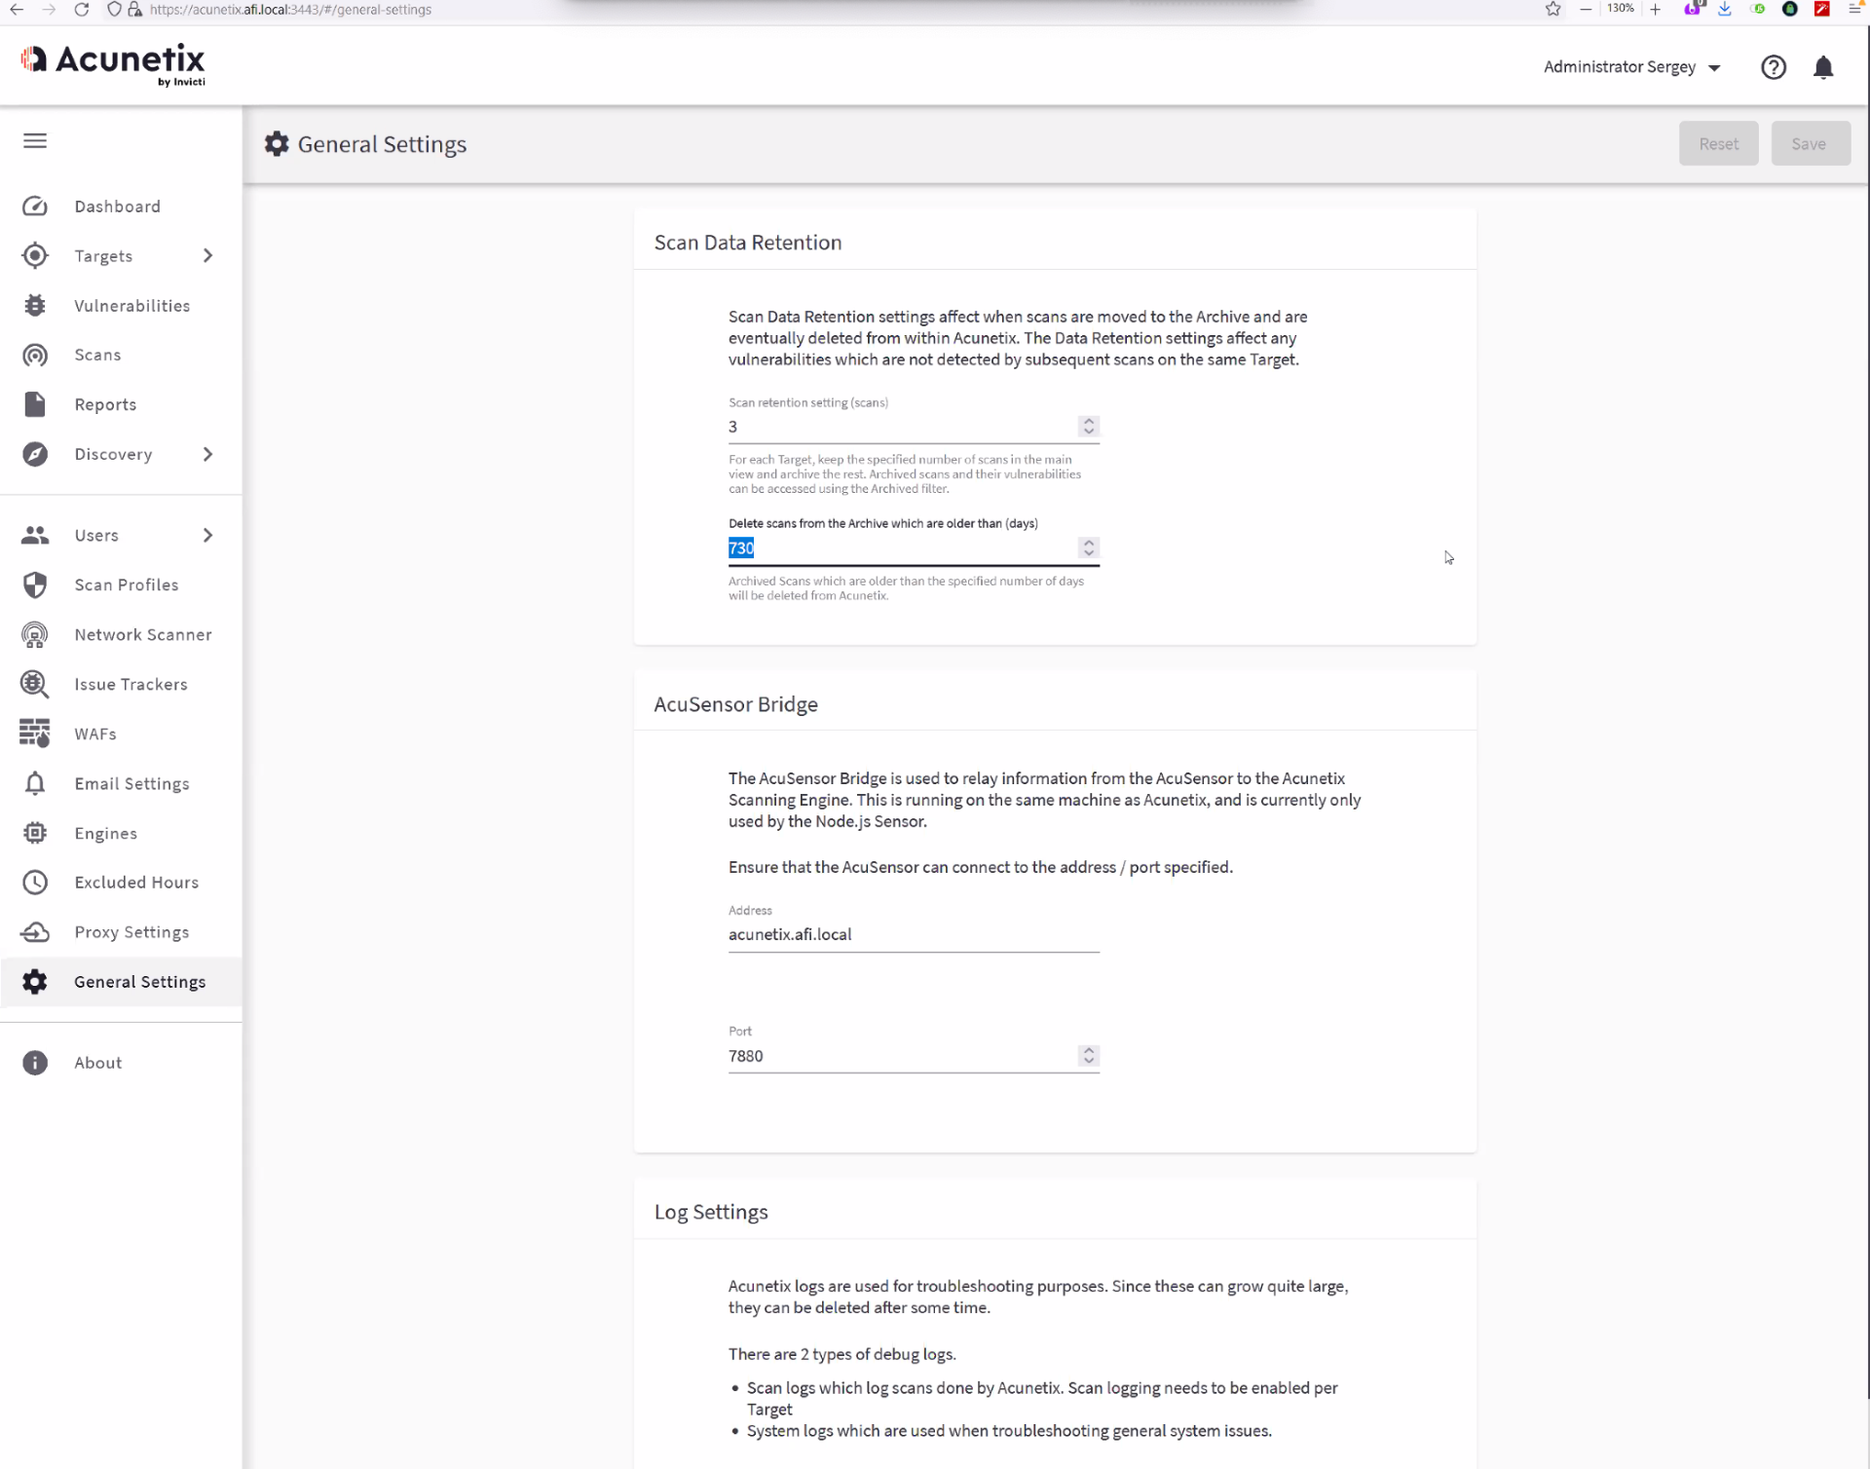Click the Engines chip icon
This screenshot has width=1870, height=1469.
coord(35,833)
